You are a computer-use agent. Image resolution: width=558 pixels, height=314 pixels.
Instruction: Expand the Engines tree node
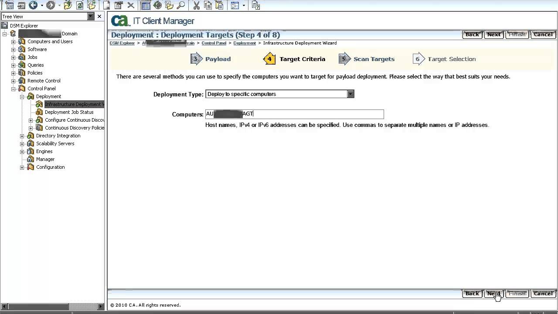(x=22, y=152)
